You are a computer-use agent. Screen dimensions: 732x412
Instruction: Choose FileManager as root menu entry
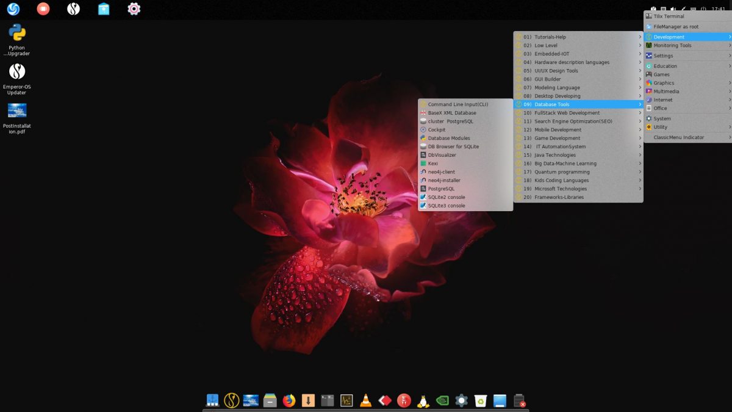688,27
